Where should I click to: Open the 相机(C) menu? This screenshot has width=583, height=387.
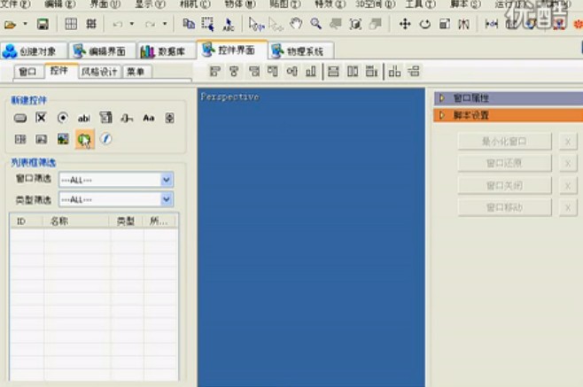coord(194,4)
